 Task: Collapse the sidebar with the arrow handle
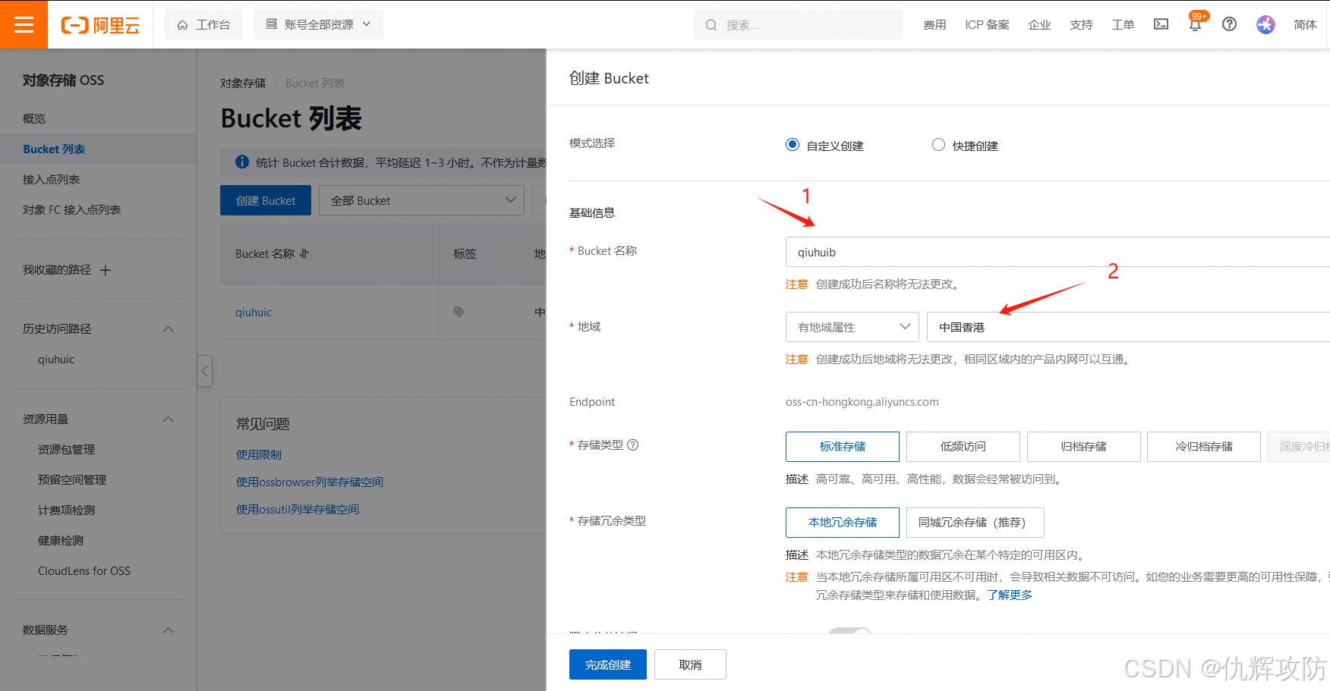click(x=204, y=371)
